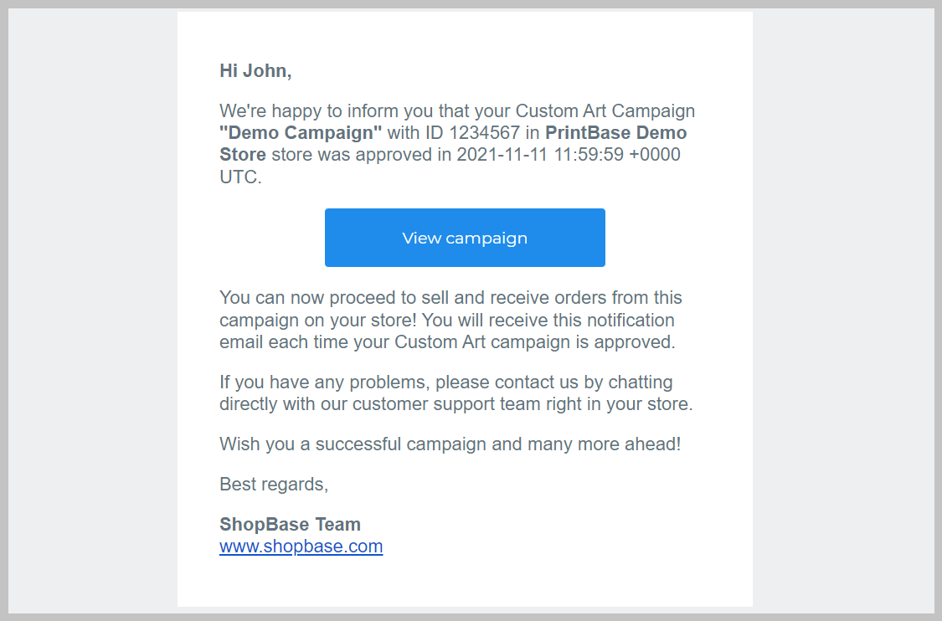
Task: Click the "Best regards," closing text
Action: click(x=274, y=485)
